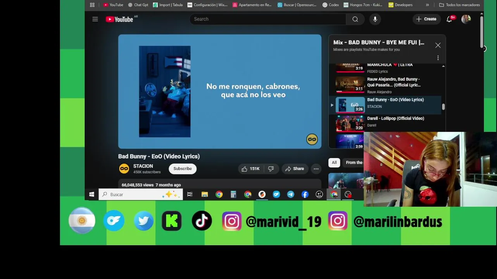Click the Mix - BAD BUNNY playlist title

point(379,42)
